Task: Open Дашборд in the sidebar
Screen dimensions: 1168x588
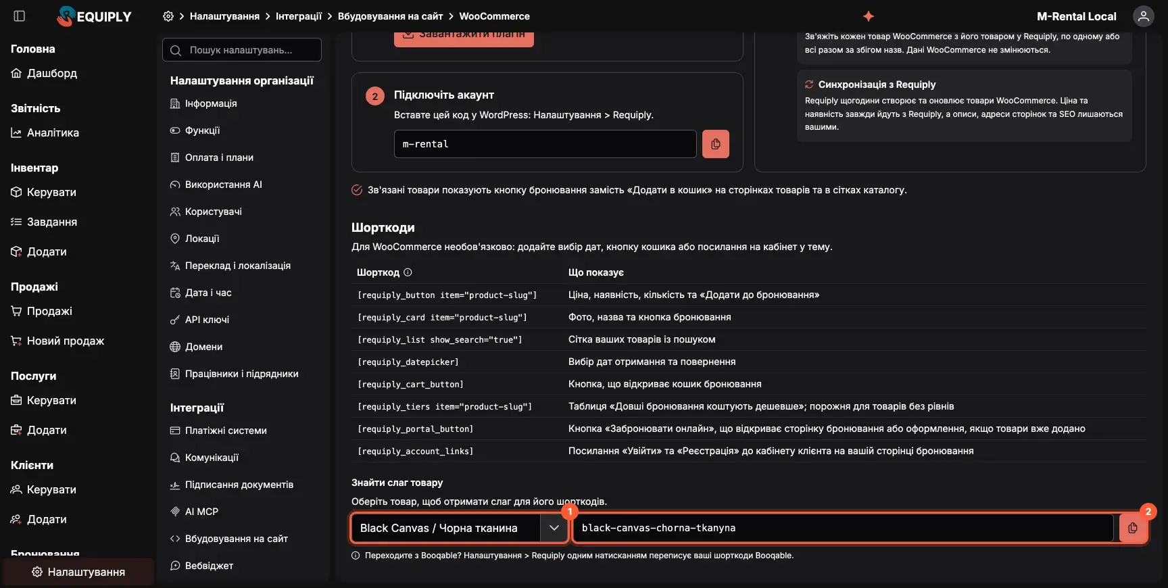Action: pos(44,73)
